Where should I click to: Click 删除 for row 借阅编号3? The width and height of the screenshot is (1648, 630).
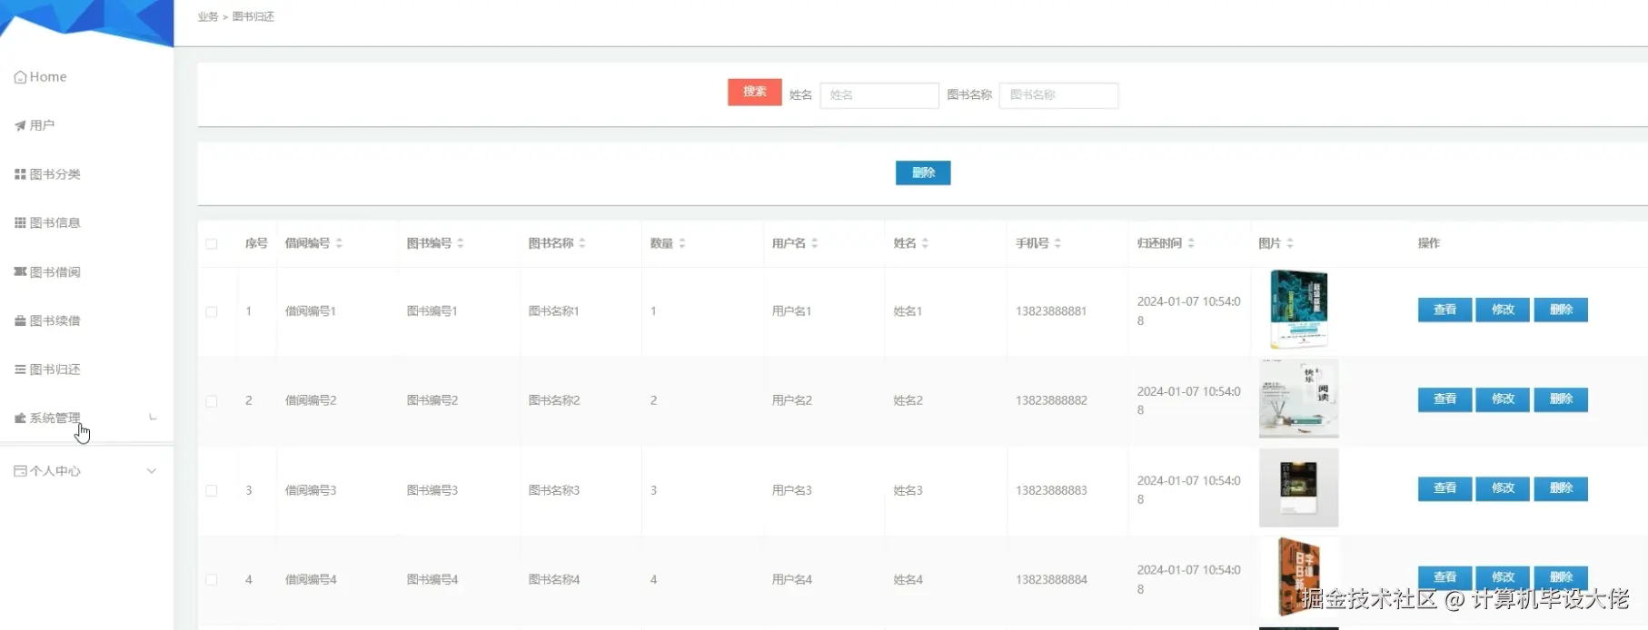(x=1561, y=488)
